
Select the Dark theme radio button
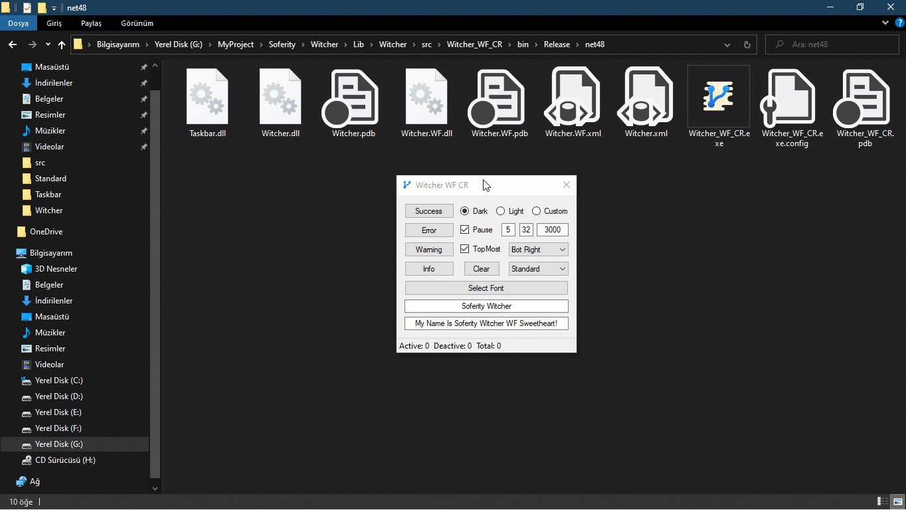click(464, 211)
